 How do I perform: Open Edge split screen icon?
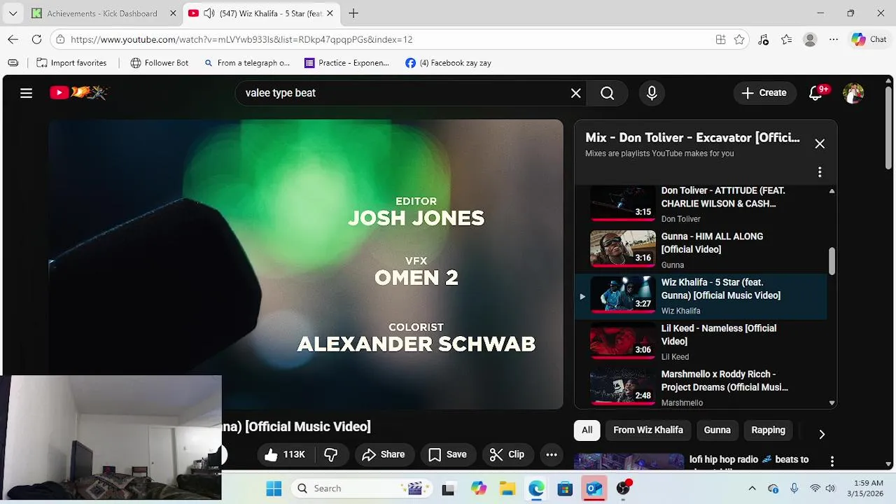tap(720, 40)
